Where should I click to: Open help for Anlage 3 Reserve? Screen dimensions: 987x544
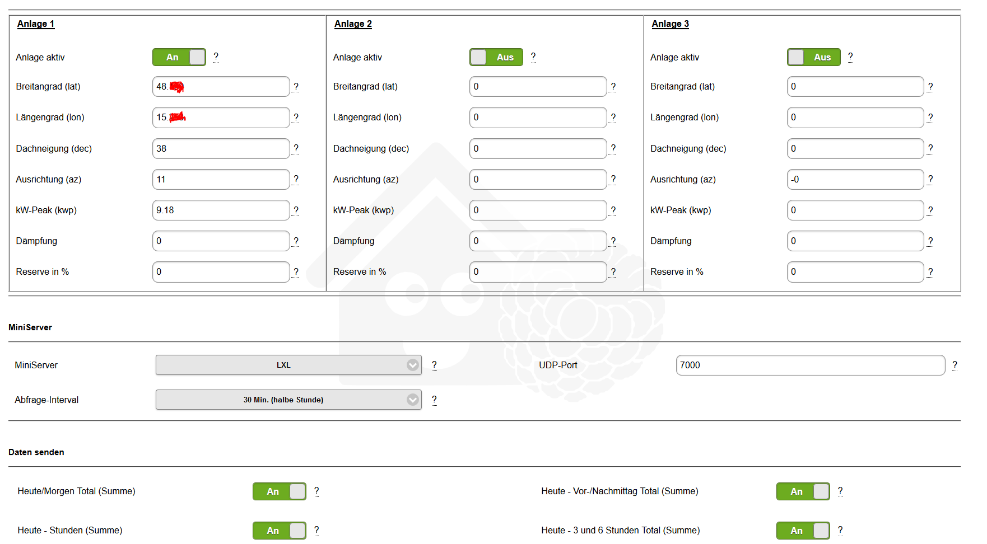tap(930, 272)
